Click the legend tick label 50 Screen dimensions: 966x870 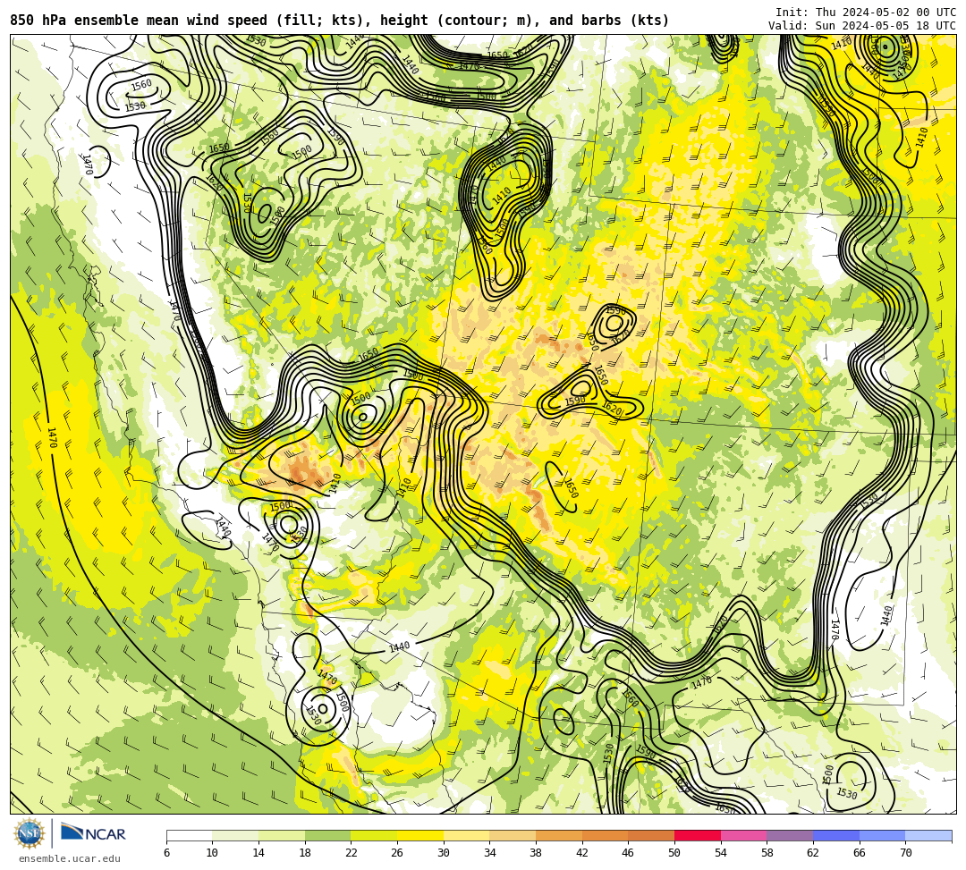674,853
